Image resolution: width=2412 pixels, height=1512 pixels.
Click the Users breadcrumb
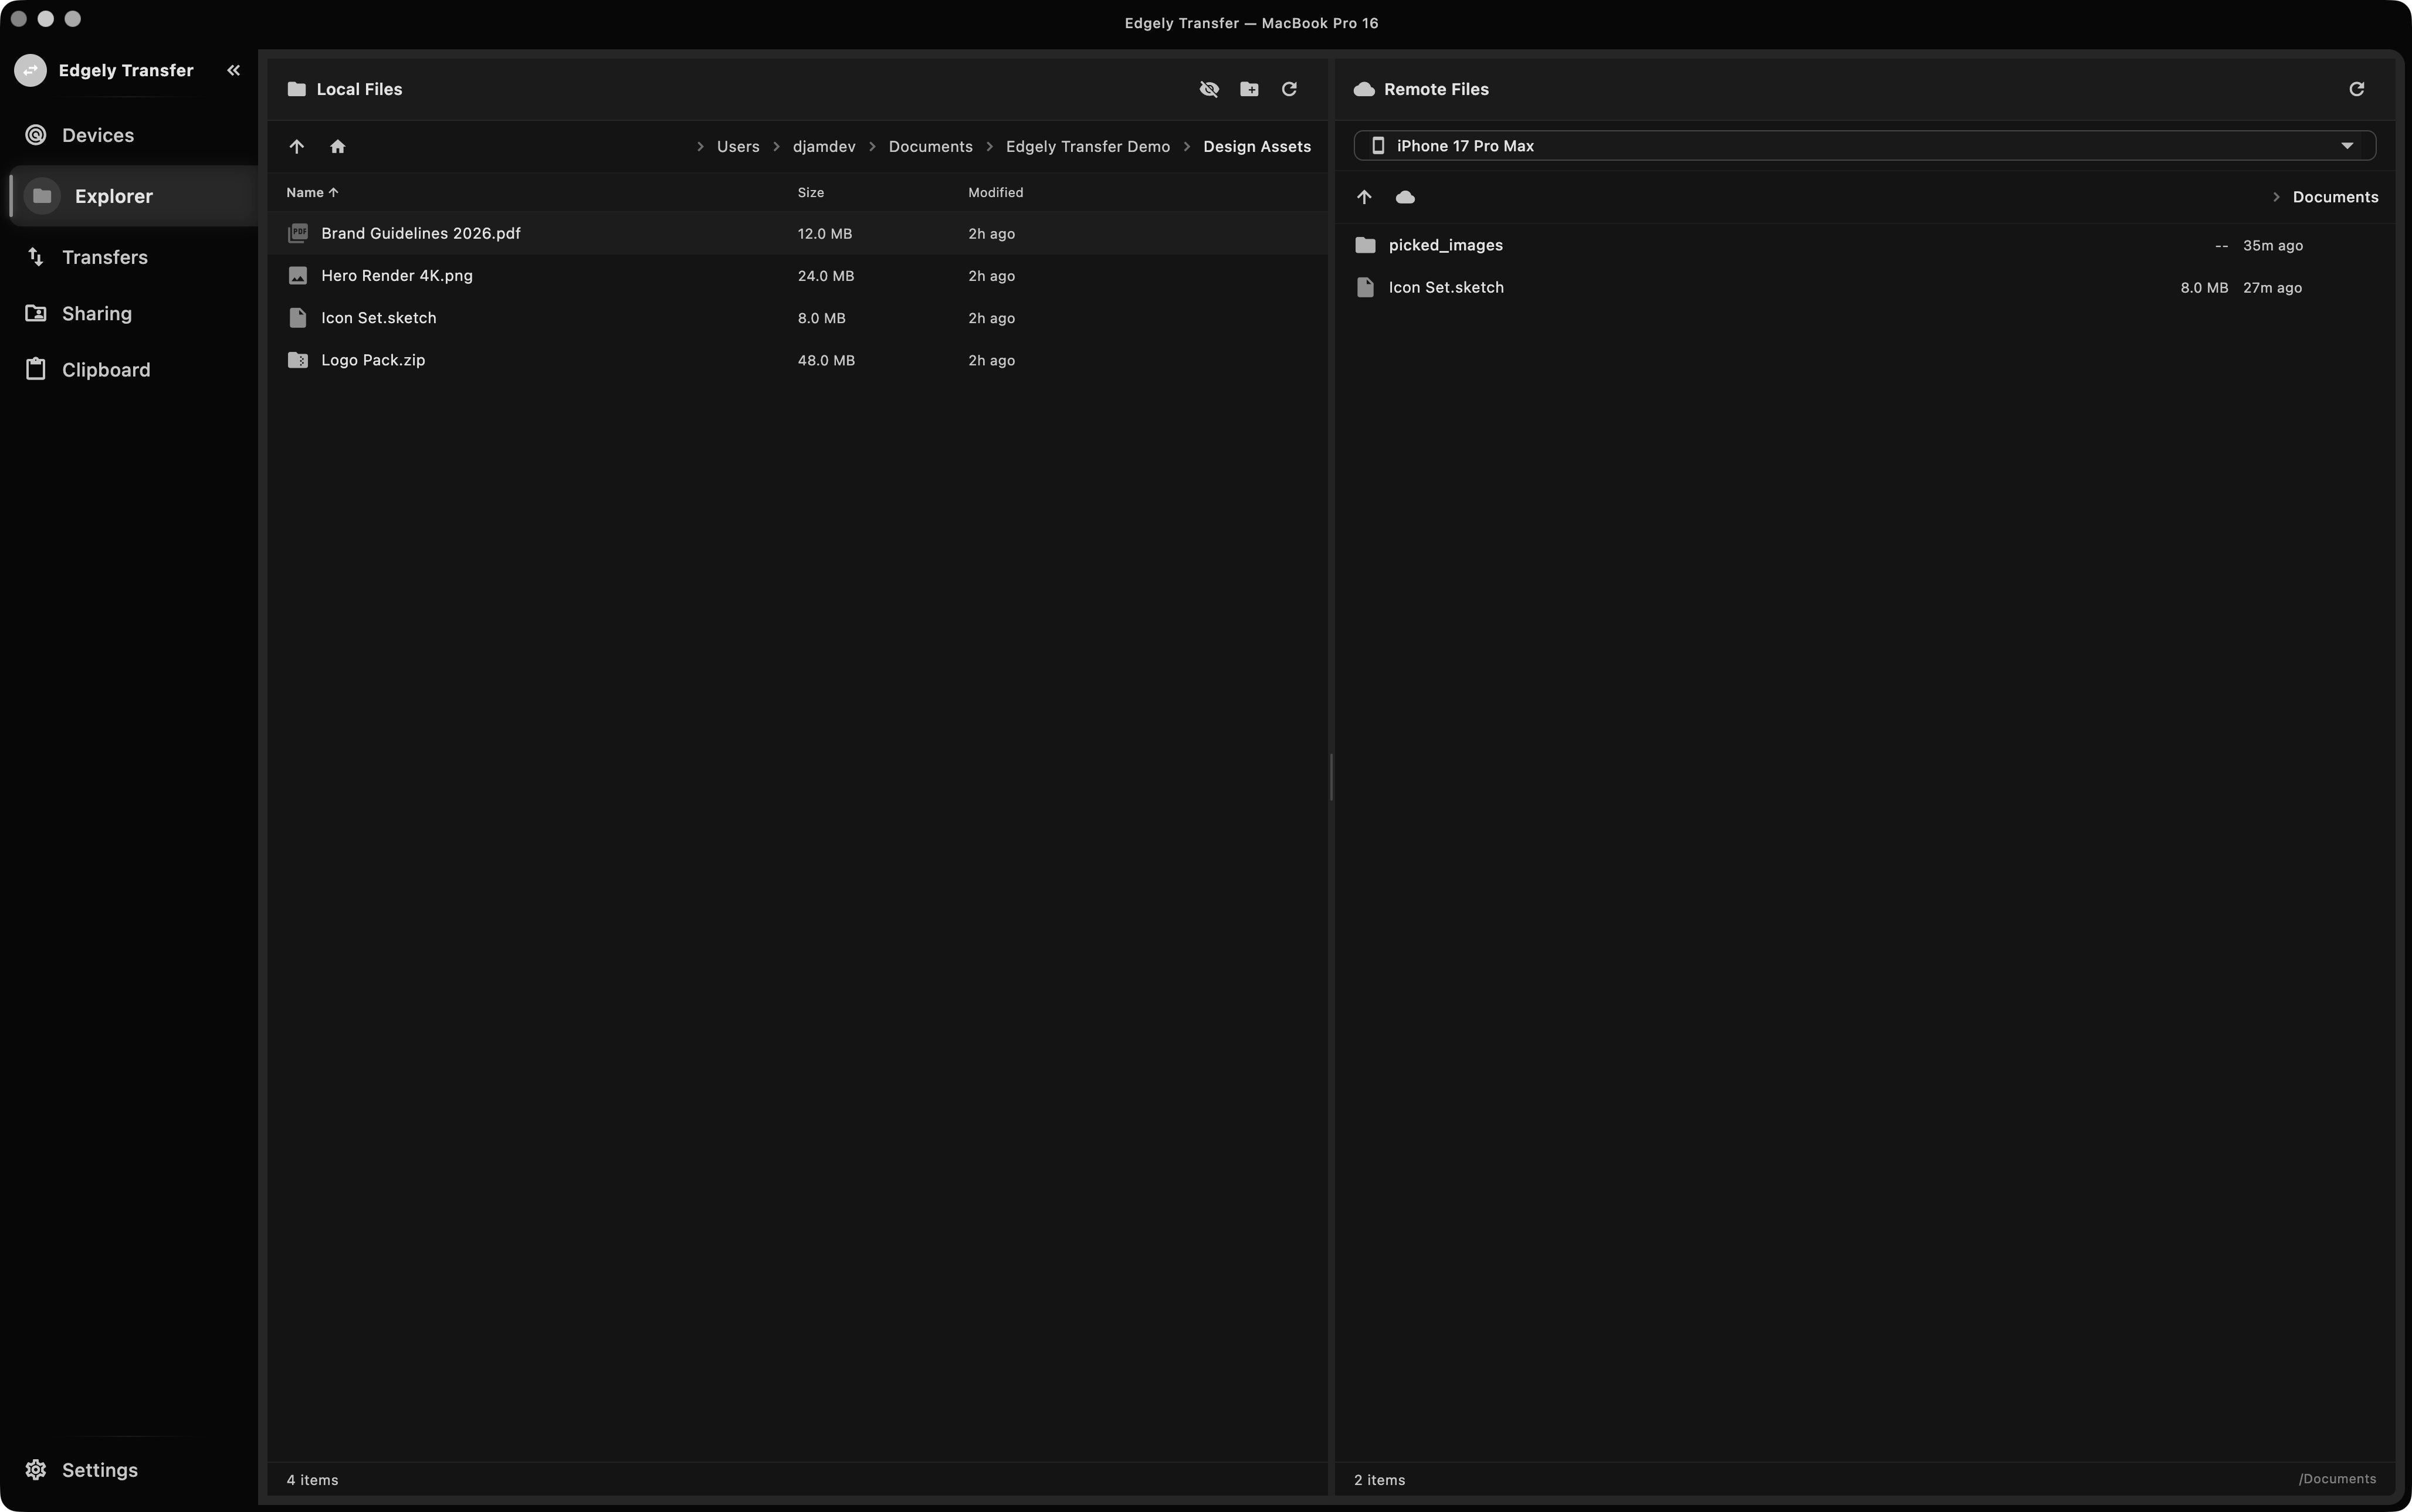coord(738,146)
